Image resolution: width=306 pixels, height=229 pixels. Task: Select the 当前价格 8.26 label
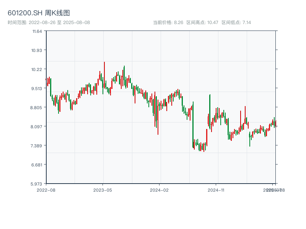(168, 23)
